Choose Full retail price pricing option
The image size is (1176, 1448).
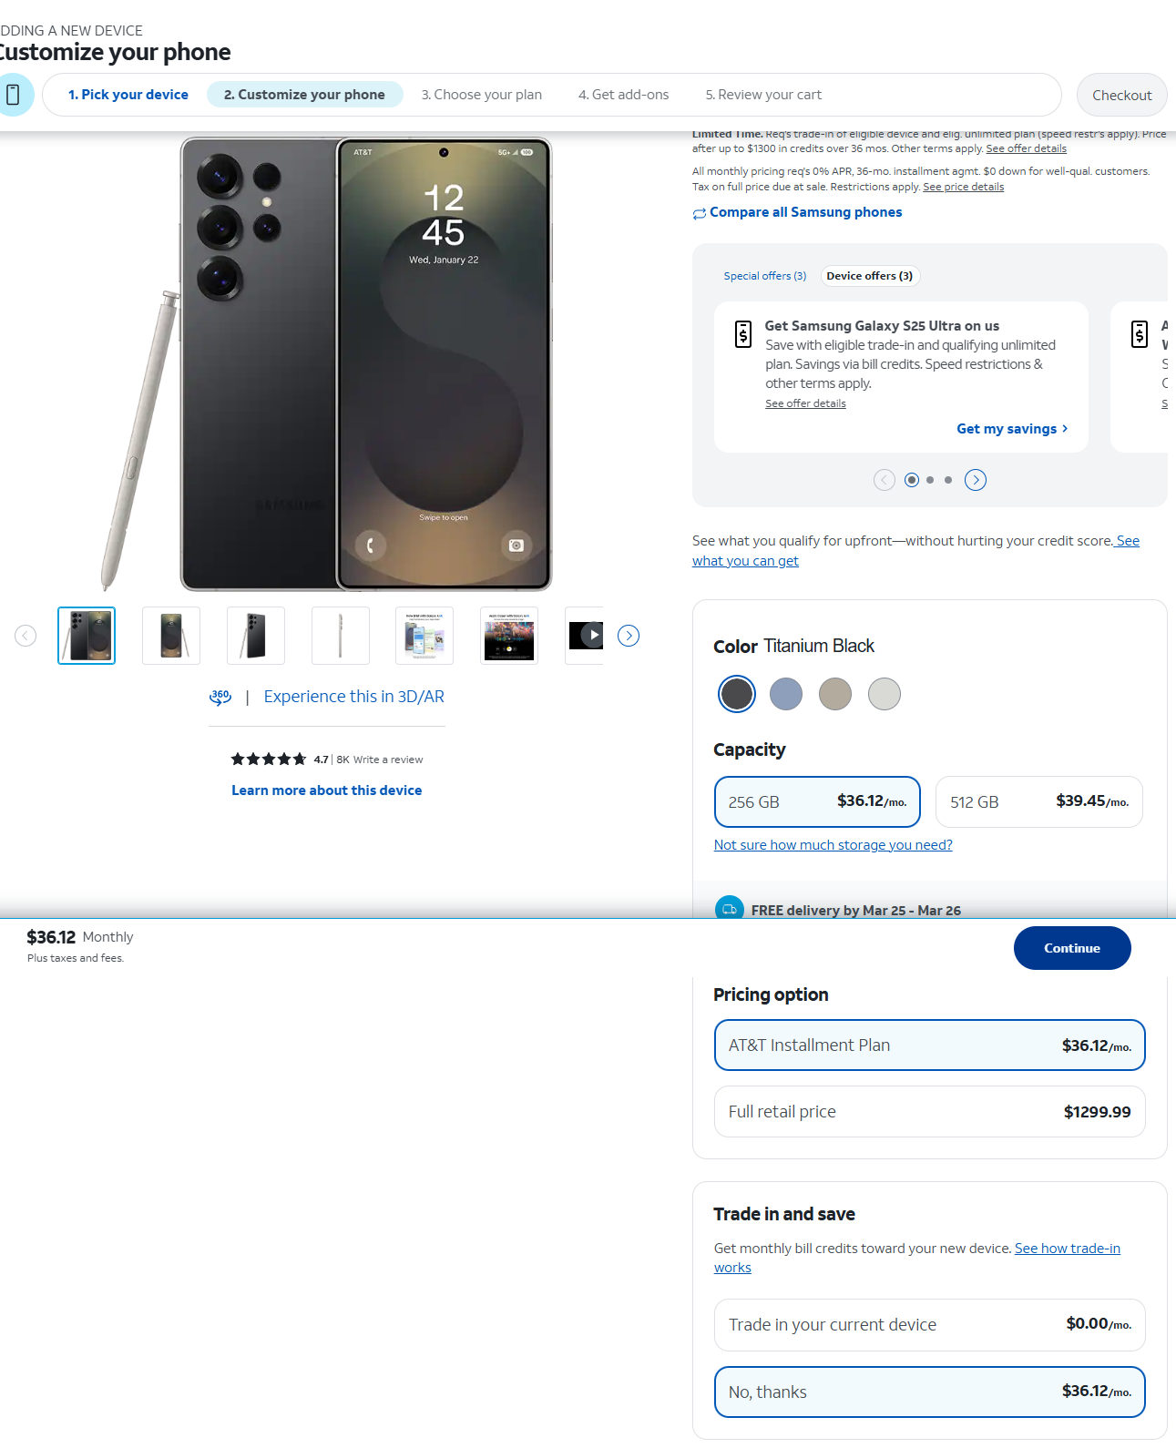(x=929, y=1111)
